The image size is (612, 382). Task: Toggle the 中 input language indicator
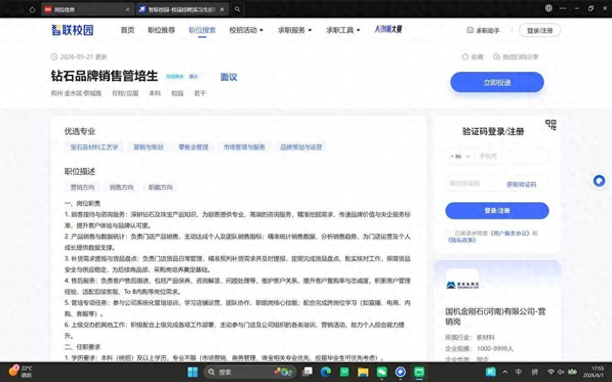(519, 372)
